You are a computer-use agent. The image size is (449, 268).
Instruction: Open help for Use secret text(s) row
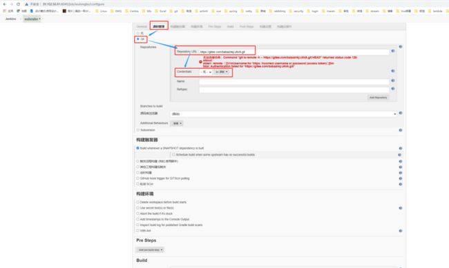pyautogui.click(x=401, y=208)
